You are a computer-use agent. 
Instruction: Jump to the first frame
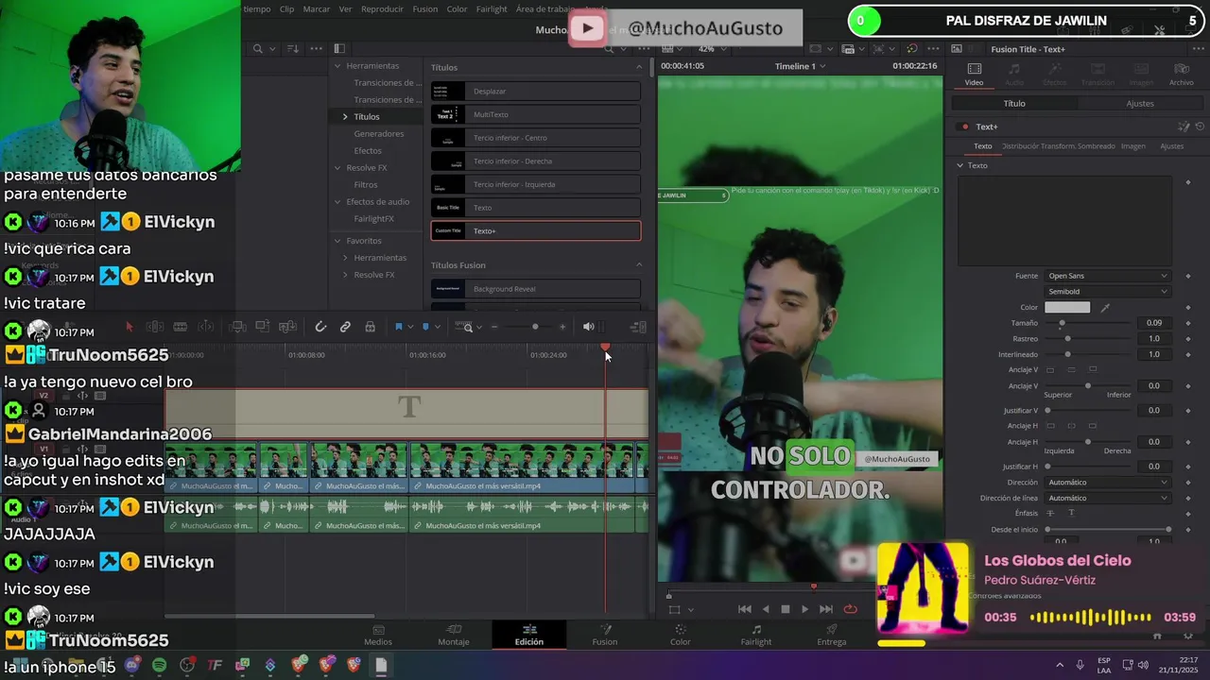[744, 609]
